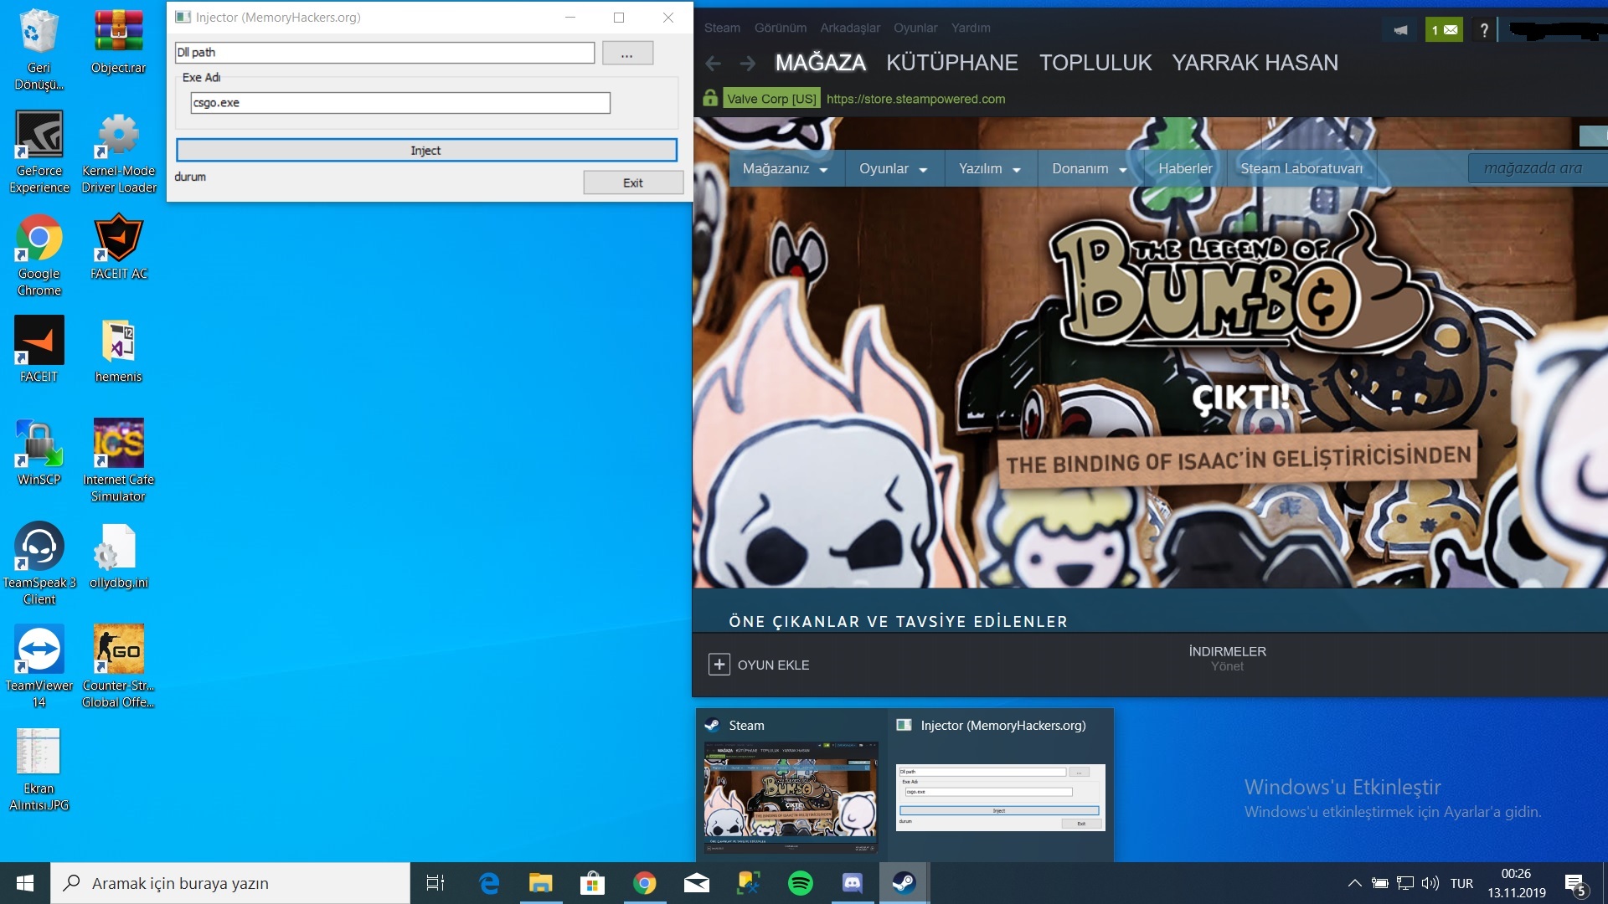
Task: Switch to MAĞAZA tab in Steam
Action: 821,63
